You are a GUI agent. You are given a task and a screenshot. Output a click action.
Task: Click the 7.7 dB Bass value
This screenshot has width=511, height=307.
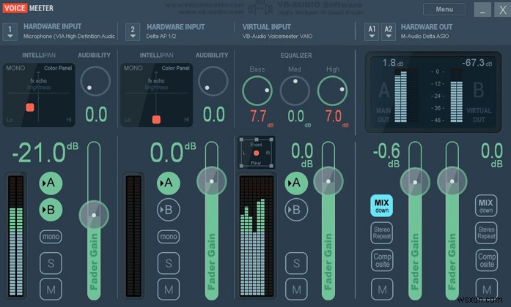(262, 118)
